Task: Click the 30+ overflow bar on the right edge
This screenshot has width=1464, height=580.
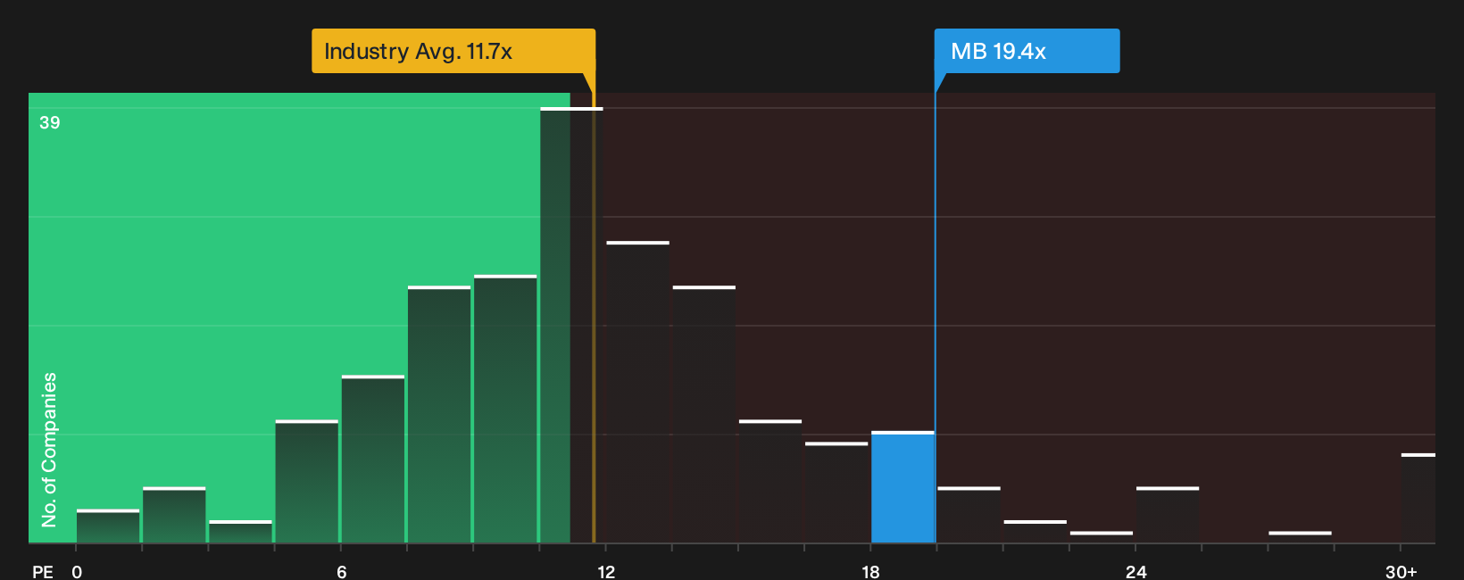Action: 1418,498
